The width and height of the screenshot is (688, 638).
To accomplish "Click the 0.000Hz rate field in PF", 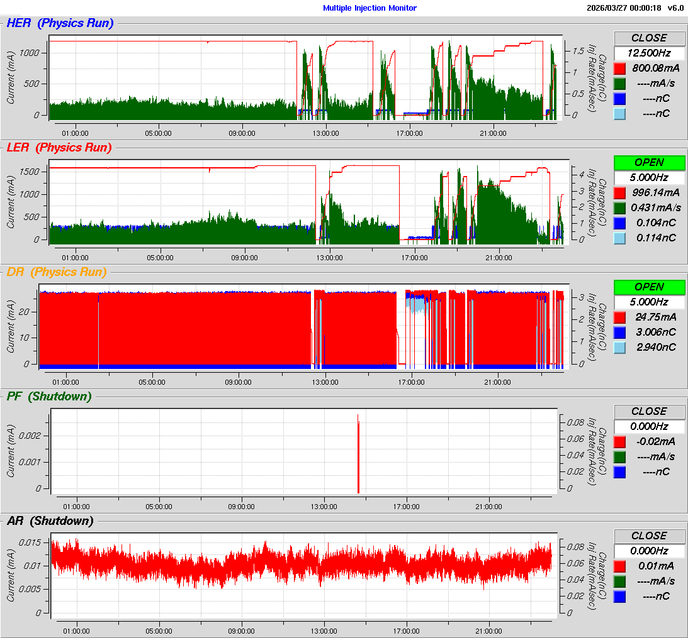I will 649,426.
